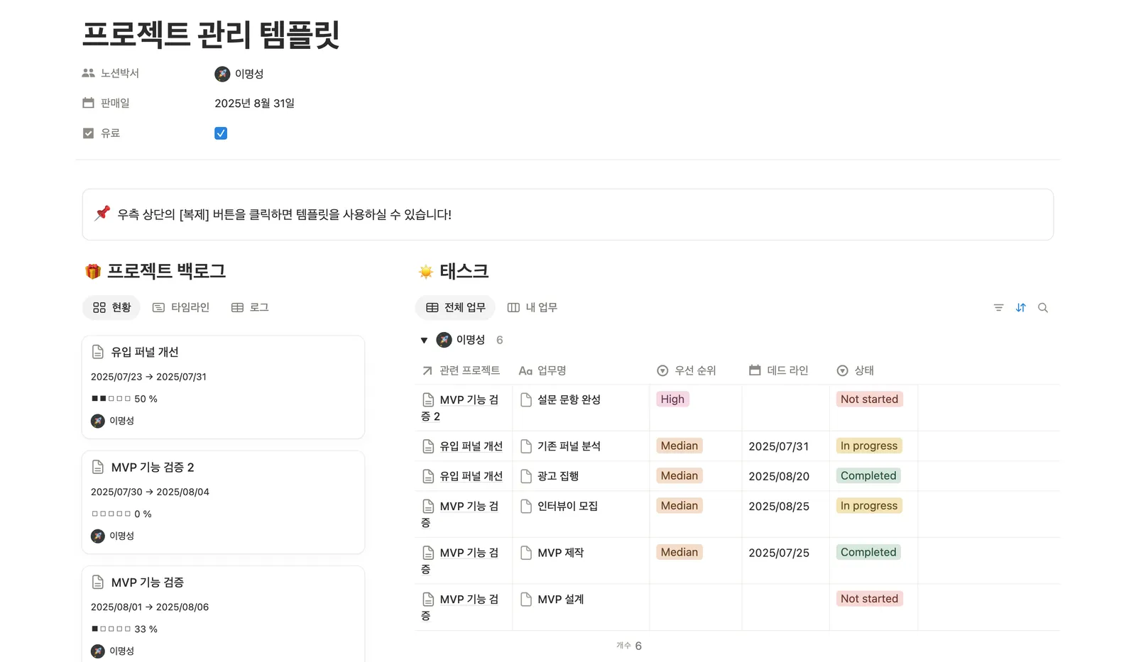Click the sort arrows icon in the 태스크 toolbar
The image size is (1136, 662).
pyautogui.click(x=1020, y=307)
